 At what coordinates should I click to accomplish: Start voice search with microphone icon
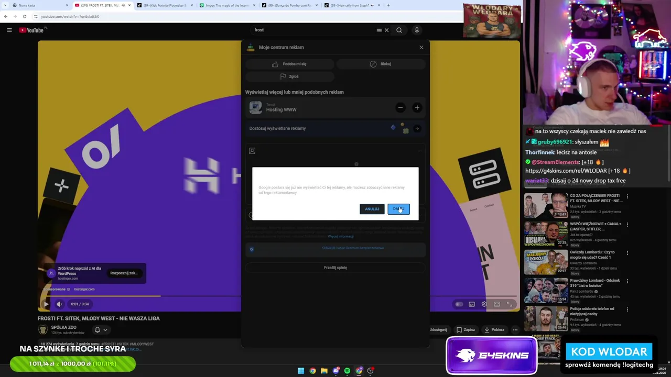[x=417, y=30]
